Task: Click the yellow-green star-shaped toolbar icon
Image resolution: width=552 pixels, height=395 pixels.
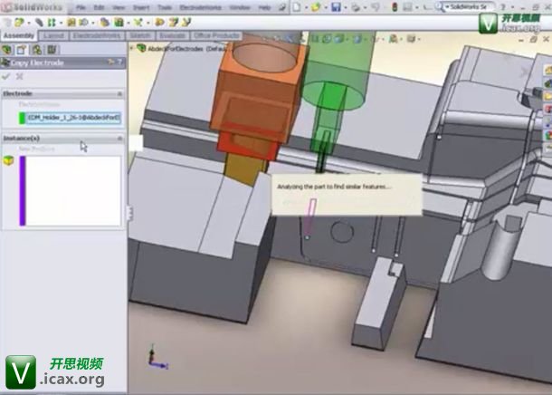Action: (x=138, y=23)
